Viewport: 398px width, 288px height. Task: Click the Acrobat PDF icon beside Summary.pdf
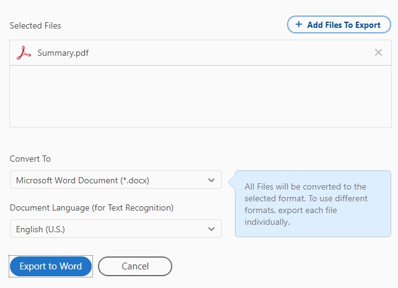coord(24,53)
